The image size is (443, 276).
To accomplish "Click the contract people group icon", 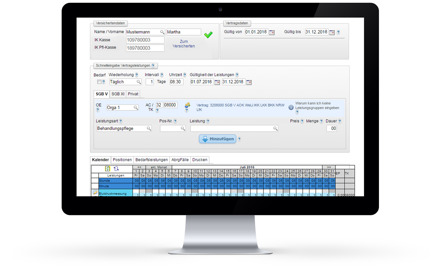I will click(187, 105).
